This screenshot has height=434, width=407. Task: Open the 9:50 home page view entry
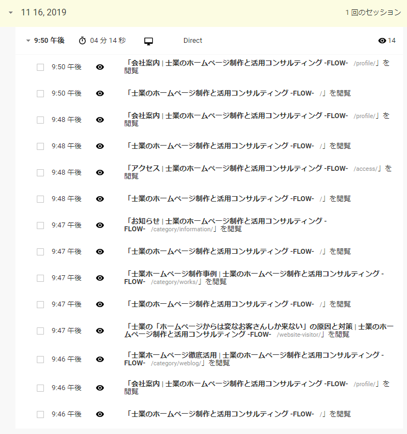[x=237, y=93]
